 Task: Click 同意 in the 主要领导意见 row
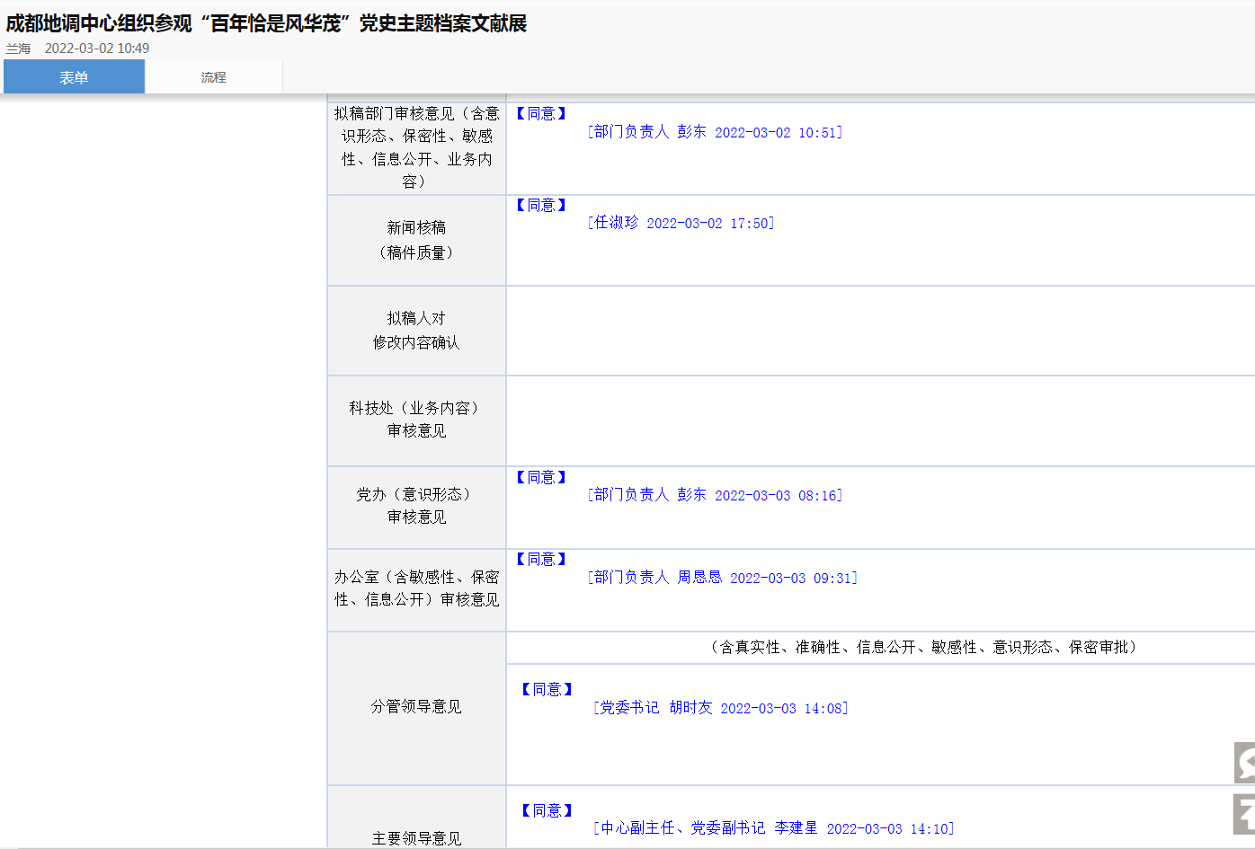pyautogui.click(x=547, y=810)
